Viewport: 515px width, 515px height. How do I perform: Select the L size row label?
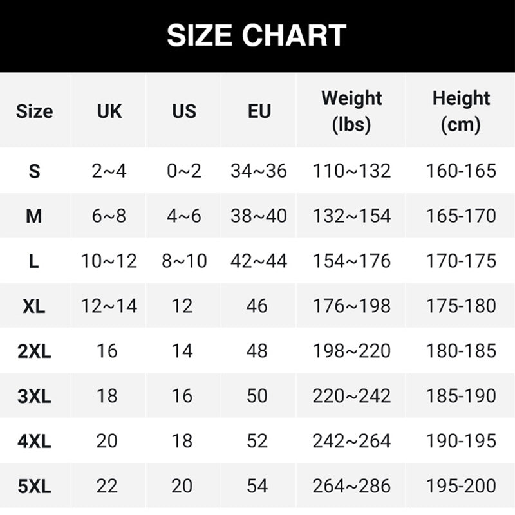(x=34, y=261)
